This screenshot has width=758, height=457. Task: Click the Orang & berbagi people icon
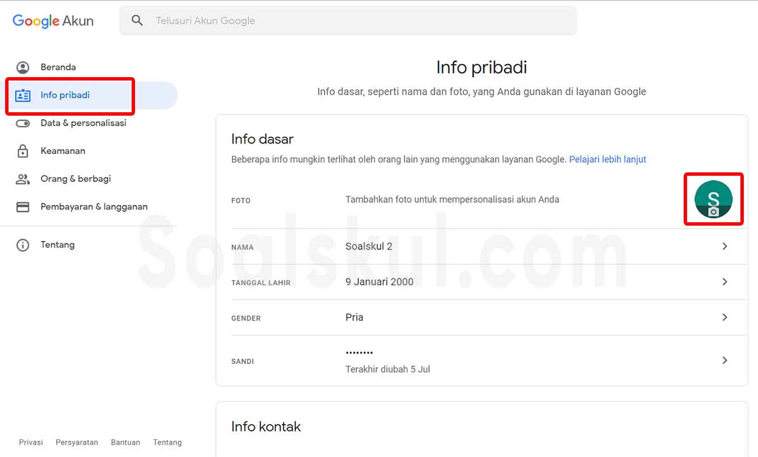click(x=23, y=179)
